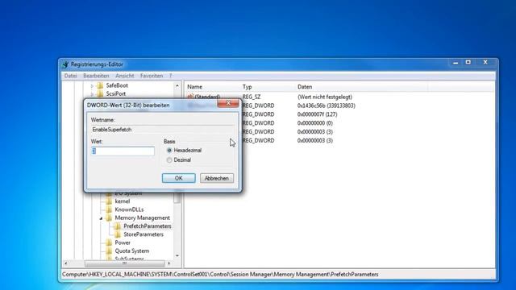Click the (Standard) string value icon
The width and height of the screenshot is (516, 290).
point(190,97)
